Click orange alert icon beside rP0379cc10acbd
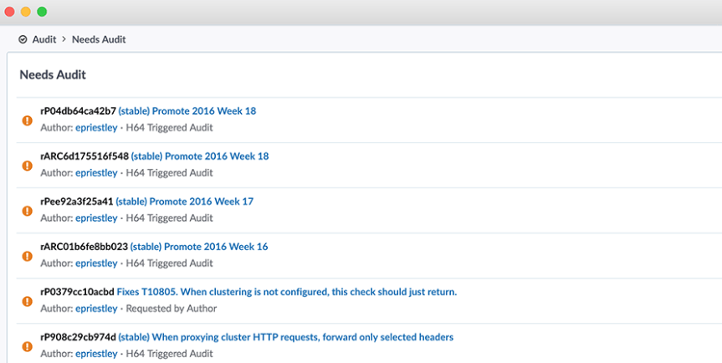Image resolution: width=722 pixels, height=363 pixels. pyautogui.click(x=27, y=300)
